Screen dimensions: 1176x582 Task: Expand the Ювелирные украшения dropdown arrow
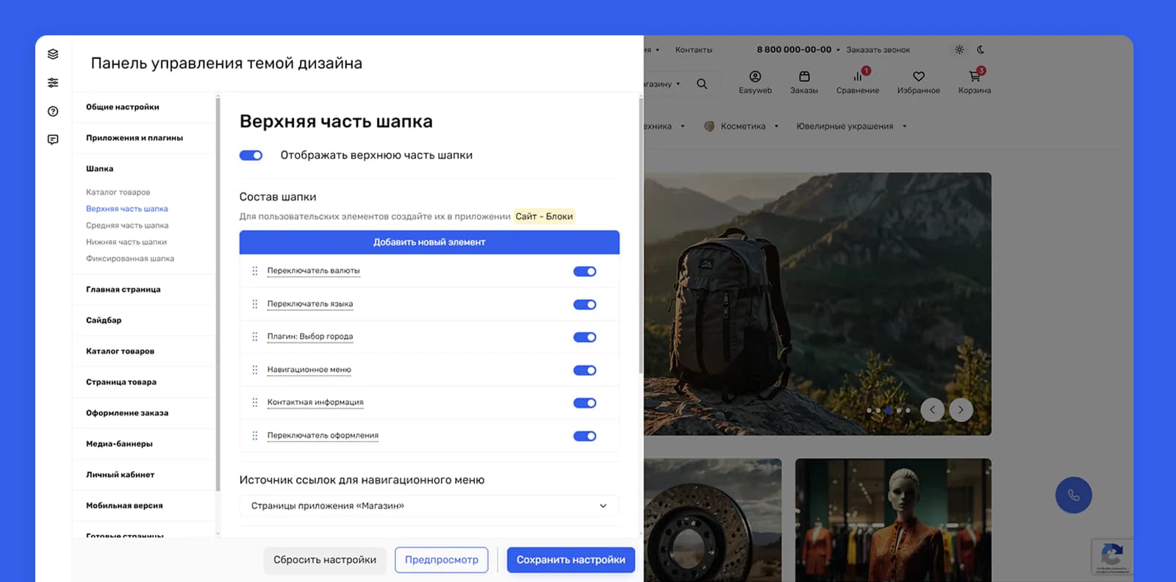(x=905, y=126)
